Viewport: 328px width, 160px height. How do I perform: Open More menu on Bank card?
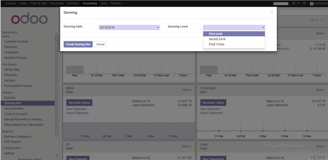187,90
